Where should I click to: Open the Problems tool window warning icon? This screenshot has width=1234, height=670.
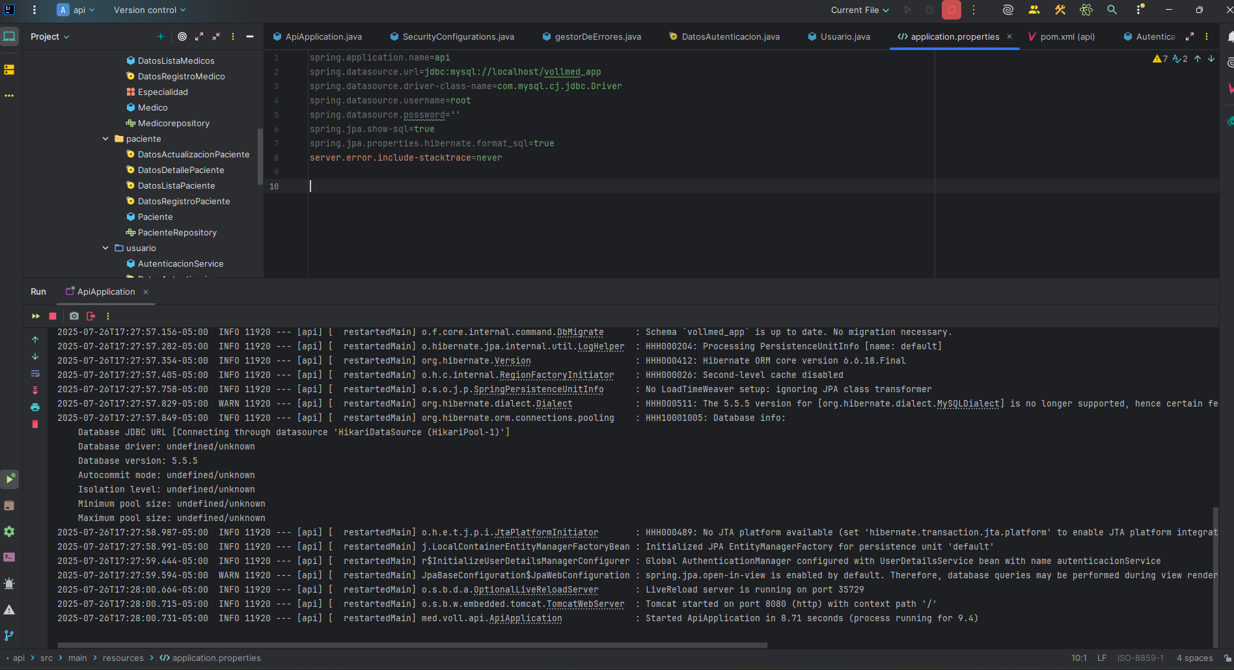[9, 610]
